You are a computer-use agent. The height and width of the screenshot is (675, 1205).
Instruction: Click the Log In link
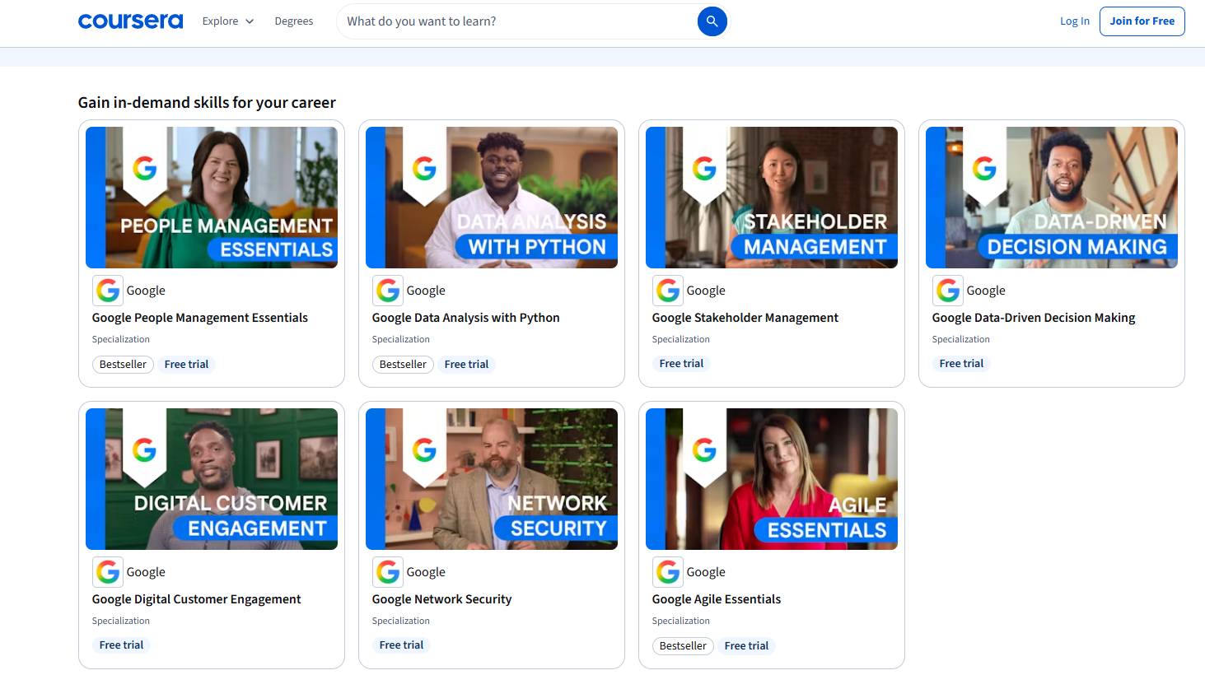[1074, 21]
